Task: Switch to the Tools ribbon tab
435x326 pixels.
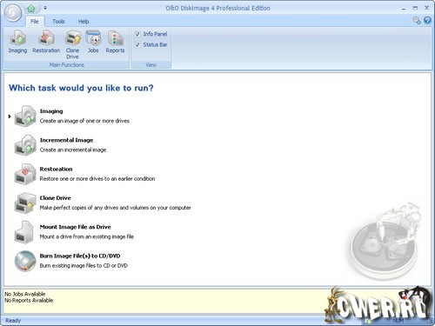Action: pos(58,22)
